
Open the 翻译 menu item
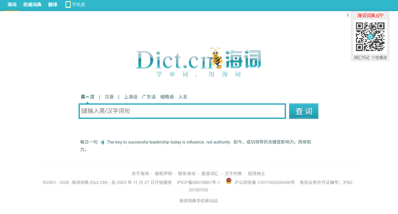coord(52,4)
